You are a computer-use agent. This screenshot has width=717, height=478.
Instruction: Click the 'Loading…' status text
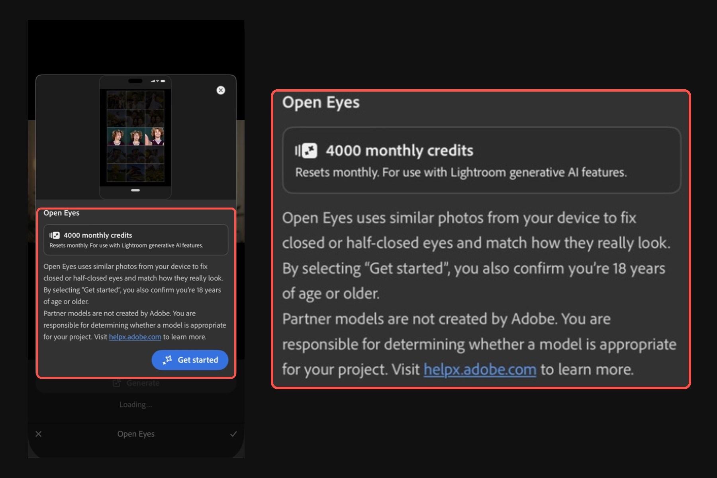pos(136,405)
